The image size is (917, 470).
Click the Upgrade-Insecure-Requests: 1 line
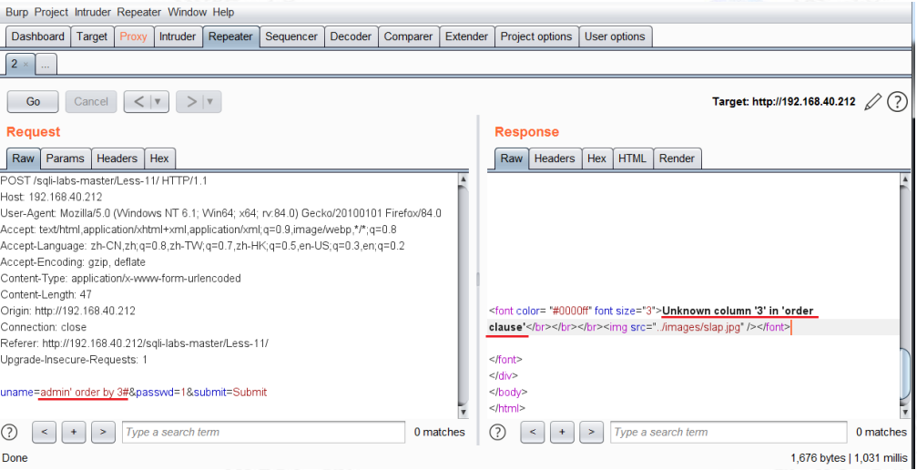click(x=74, y=360)
